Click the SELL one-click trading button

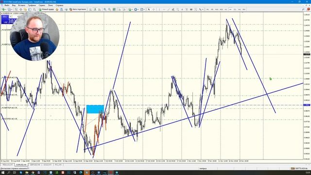[5, 17]
